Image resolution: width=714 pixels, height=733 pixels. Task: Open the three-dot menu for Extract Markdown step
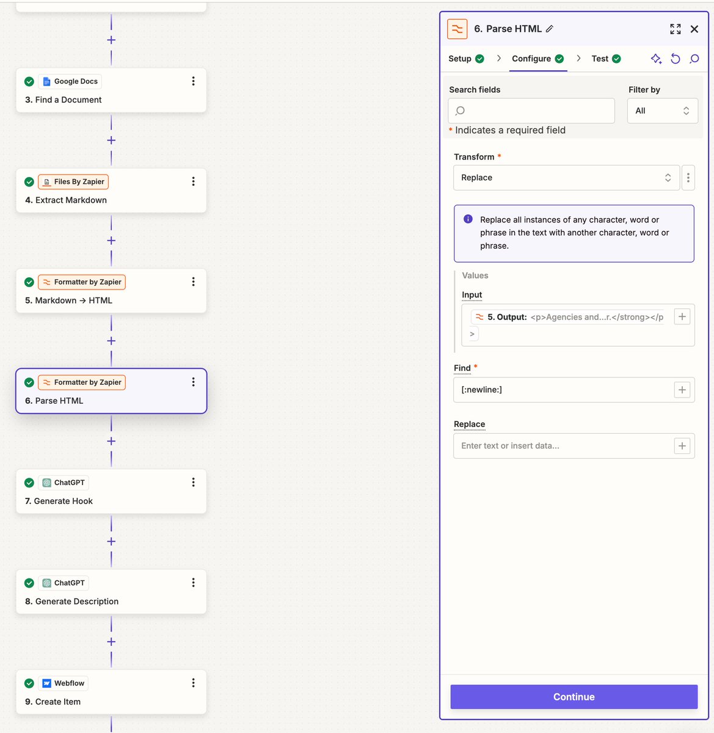(193, 181)
